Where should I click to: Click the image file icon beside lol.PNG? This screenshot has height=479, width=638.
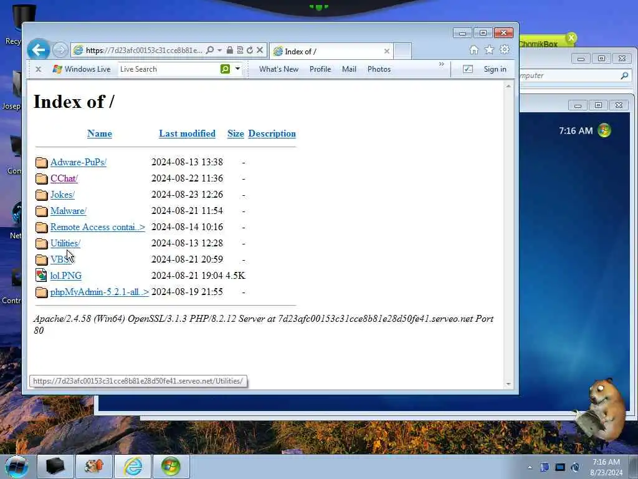coord(41,275)
